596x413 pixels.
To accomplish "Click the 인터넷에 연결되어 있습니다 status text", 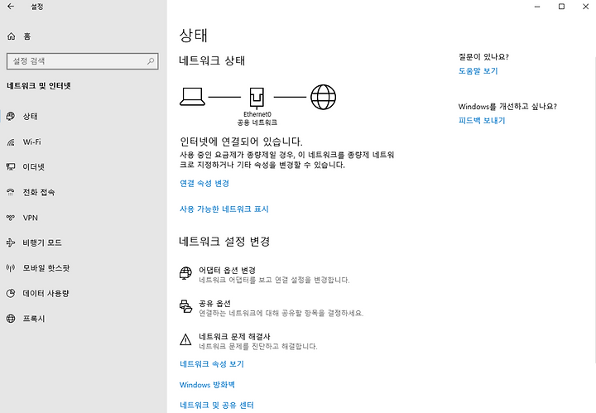I will (x=241, y=142).
